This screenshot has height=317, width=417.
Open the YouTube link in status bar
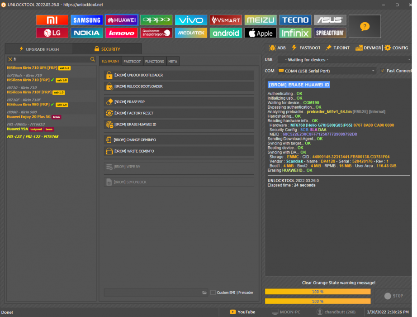pos(242,312)
